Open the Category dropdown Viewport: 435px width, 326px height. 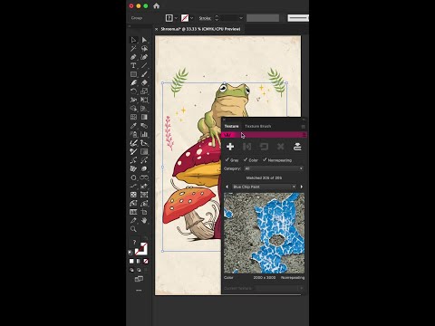274,168
